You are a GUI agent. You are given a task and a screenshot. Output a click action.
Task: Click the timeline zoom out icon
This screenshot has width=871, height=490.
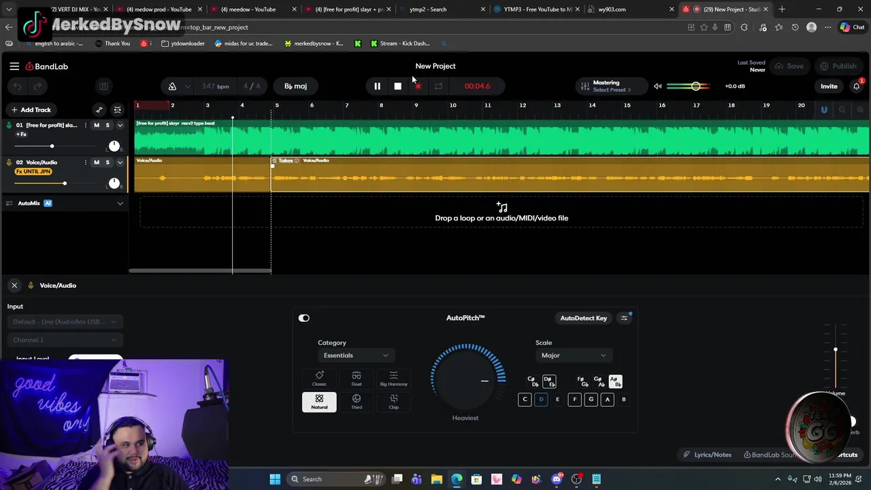click(842, 110)
